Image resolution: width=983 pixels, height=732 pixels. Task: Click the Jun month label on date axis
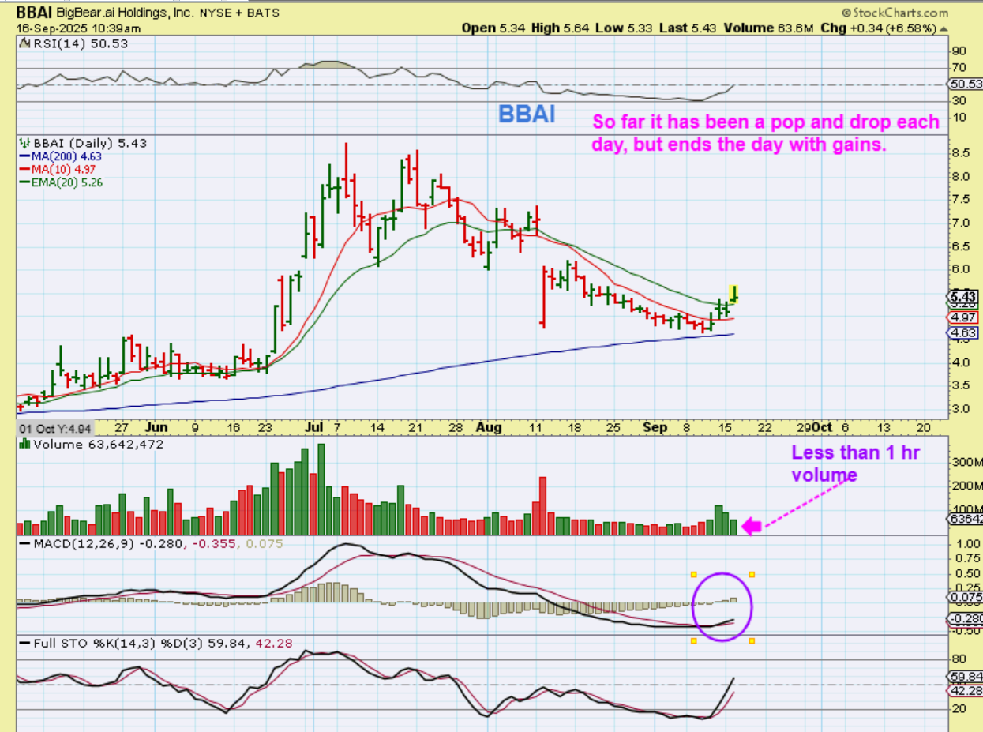pos(156,427)
